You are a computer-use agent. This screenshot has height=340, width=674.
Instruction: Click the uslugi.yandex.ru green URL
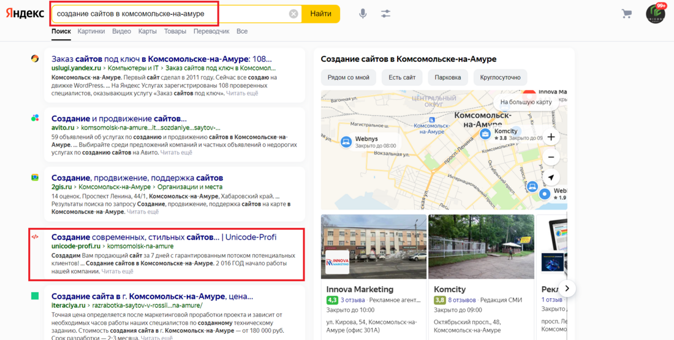coord(76,68)
